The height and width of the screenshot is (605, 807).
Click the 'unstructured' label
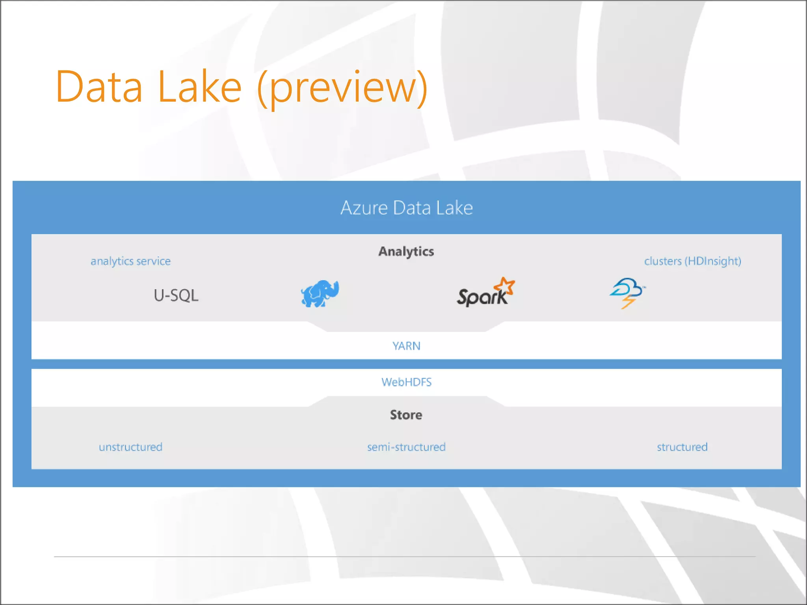click(x=131, y=447)
